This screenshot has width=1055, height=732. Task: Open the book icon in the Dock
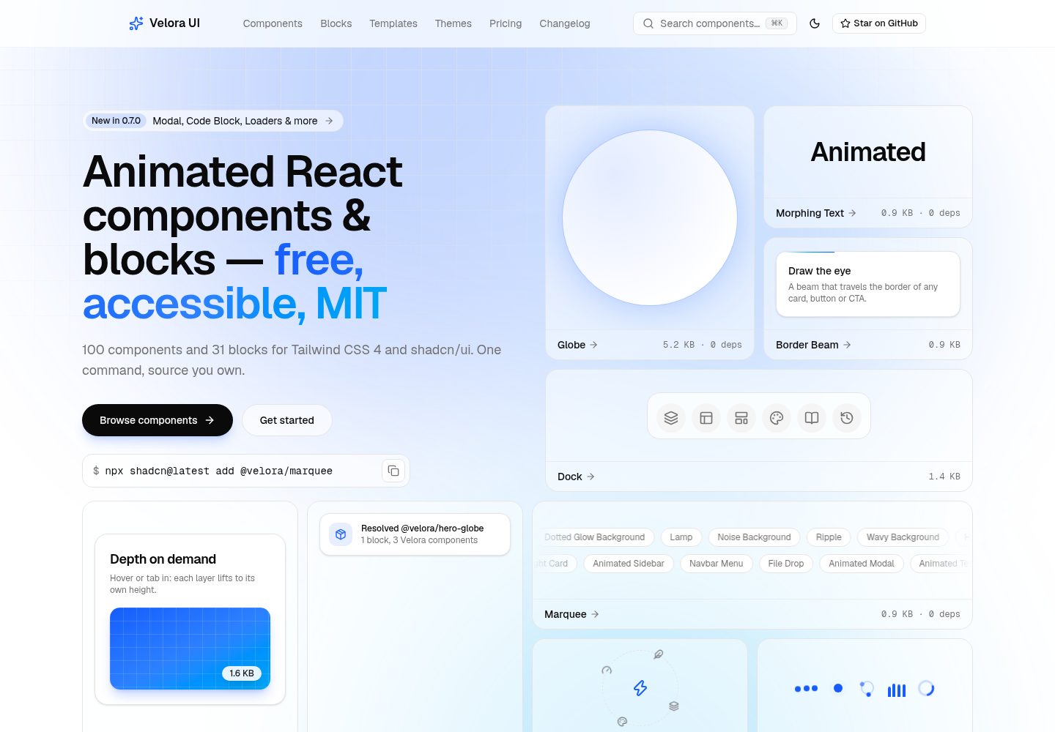[812, 418]
